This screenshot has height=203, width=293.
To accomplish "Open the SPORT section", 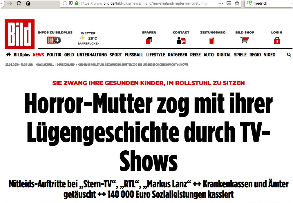I will [116, 55].
